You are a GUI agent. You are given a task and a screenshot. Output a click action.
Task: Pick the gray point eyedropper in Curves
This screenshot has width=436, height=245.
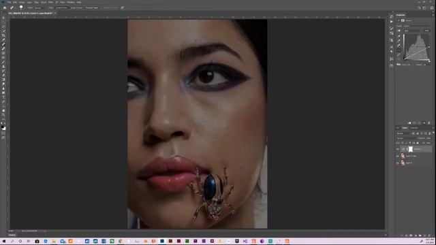pyautogui.click(x=399, y=41)
